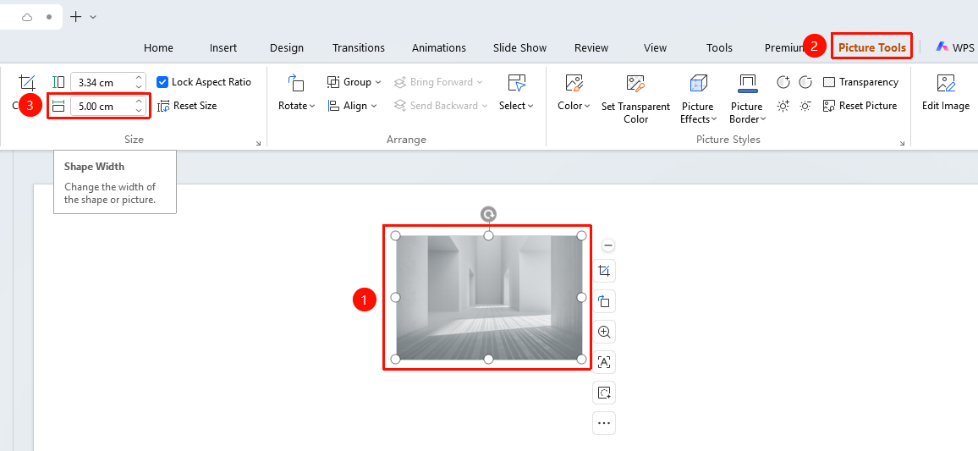Image resolution: width=978 pixels, height=451 pixels.
Task: Click the decrease contrast icon
Action: pos(805,82)
